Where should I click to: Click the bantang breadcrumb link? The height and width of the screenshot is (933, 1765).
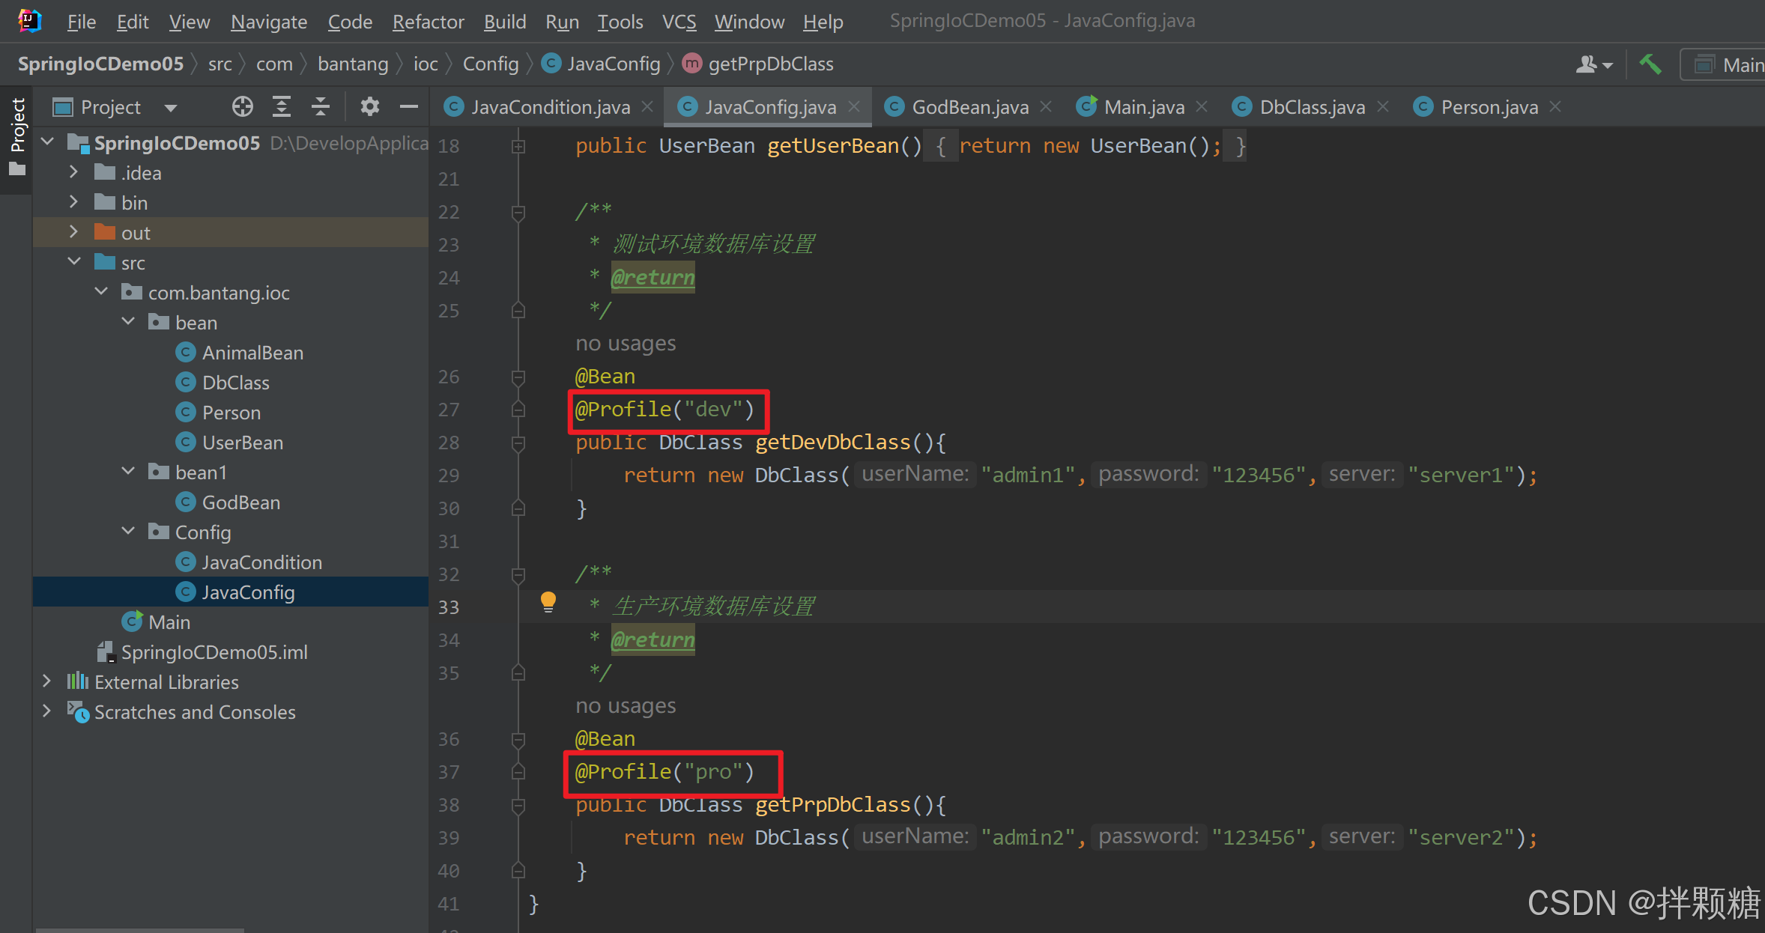(x=352, y=64)
